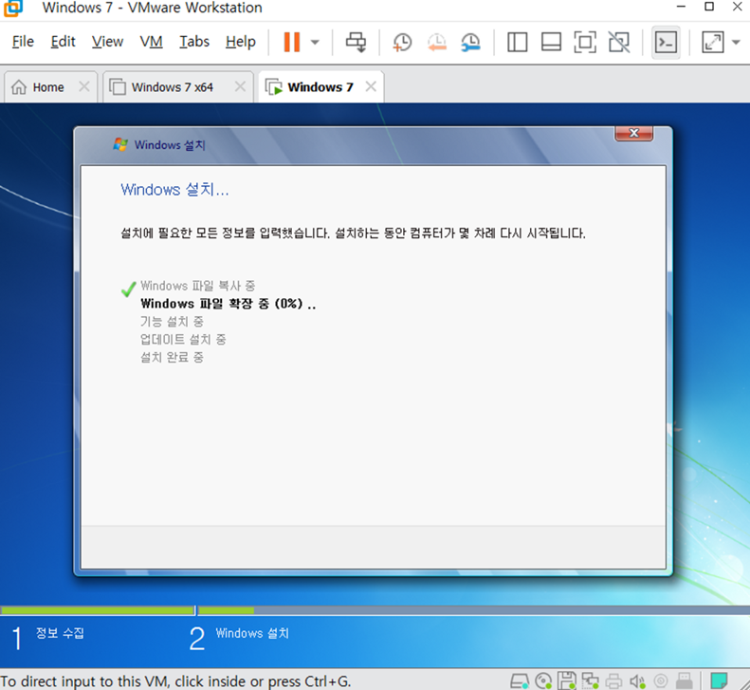The width and height of the screenshot is (750, 690).
Task: Select the active Windows 7 tab
Action: click(x=320, y=87)
